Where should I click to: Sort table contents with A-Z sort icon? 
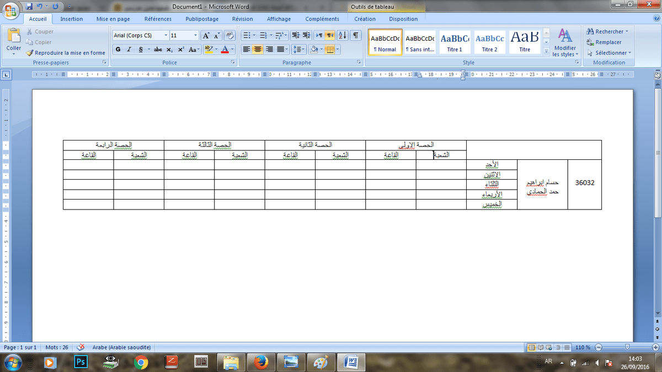pyautogui.click(x=342, y=35)
